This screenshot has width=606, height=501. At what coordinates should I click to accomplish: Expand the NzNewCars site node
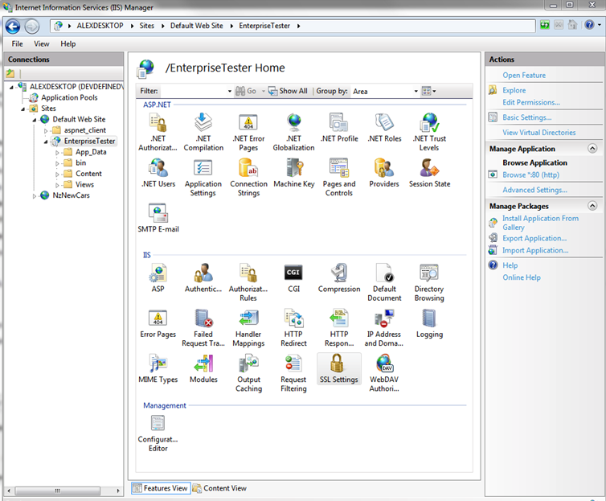(x=35, y=195)
